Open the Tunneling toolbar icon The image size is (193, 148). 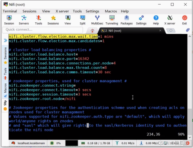(x=112, y=20)
